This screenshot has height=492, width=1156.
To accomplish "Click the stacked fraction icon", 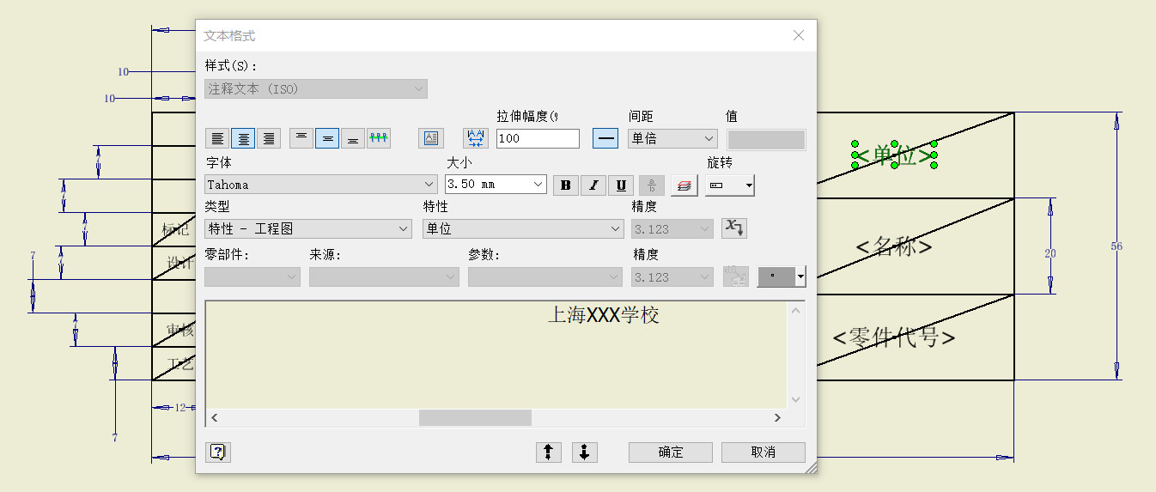I will [652, 185].
